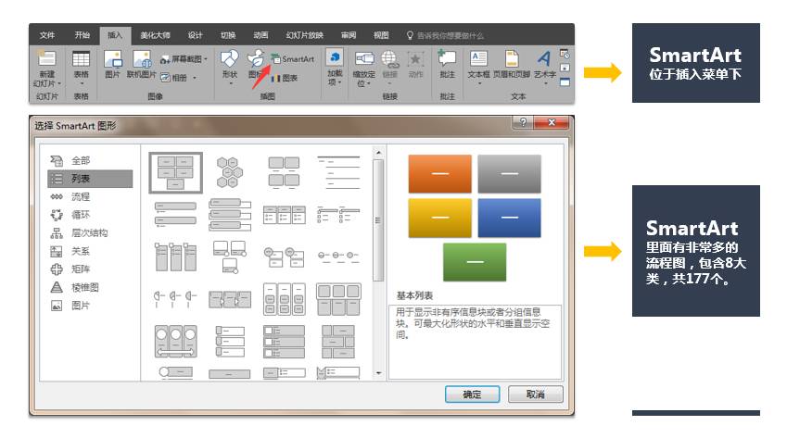Viewport: 787px width, 438px height.
Task: Select the 列表 (List) category
Action: [x=90, y=179]
